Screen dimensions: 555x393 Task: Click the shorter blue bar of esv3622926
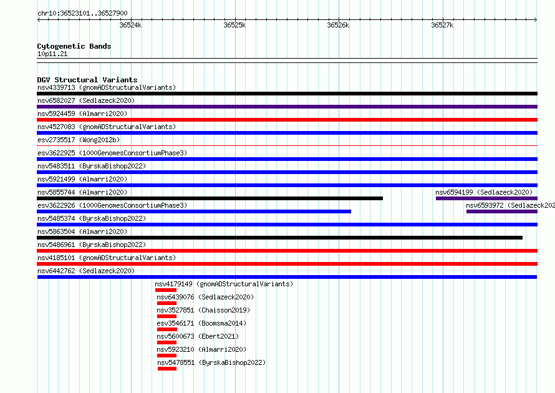click(194, 211)
